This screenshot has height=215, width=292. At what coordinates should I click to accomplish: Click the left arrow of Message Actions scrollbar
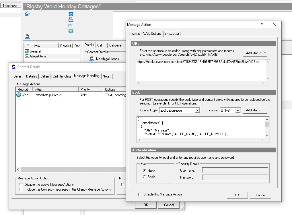point(18,169)
